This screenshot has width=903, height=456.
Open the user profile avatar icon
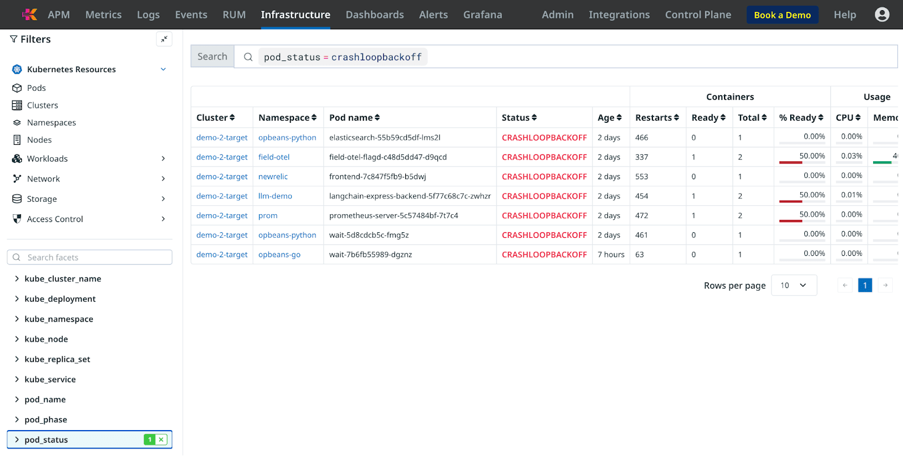[x=882, y=15]
